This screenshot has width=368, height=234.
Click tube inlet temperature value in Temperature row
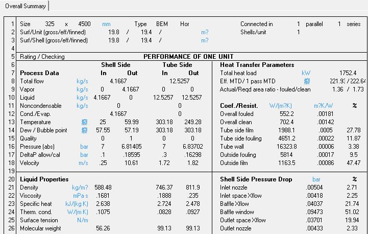tap(164, 122)
